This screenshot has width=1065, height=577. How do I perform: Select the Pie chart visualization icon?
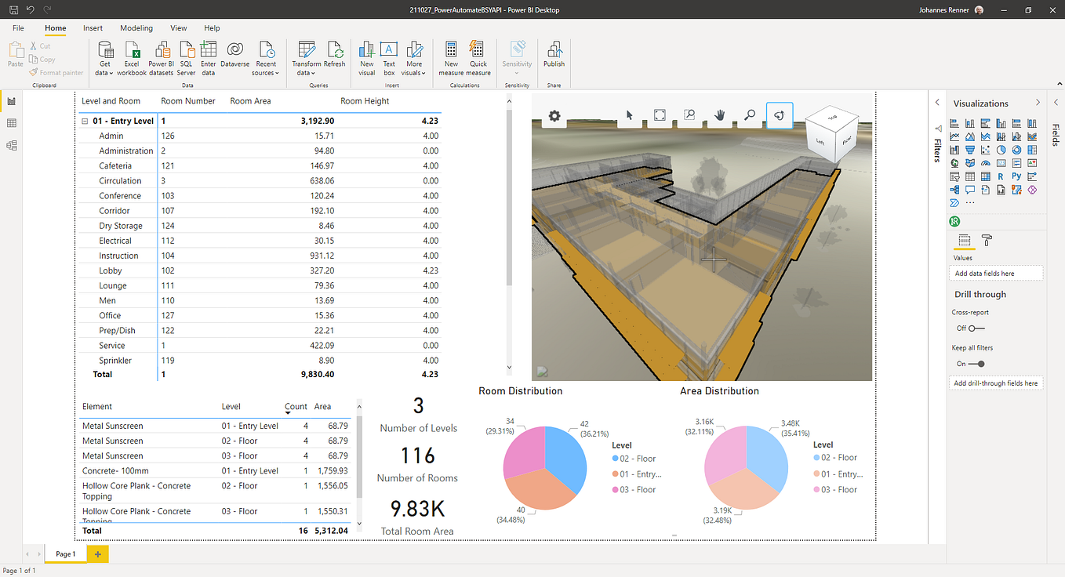pos(1001,150)
